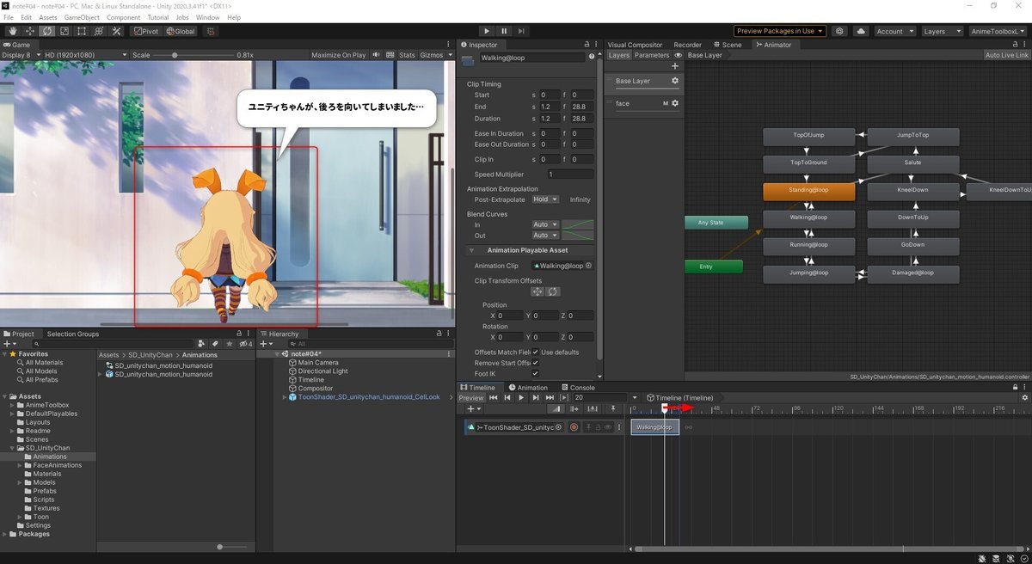Open the Display 8 dropdown
Image resolution: width=1032 pixels, height=564 pixels.
coord(20,55)
